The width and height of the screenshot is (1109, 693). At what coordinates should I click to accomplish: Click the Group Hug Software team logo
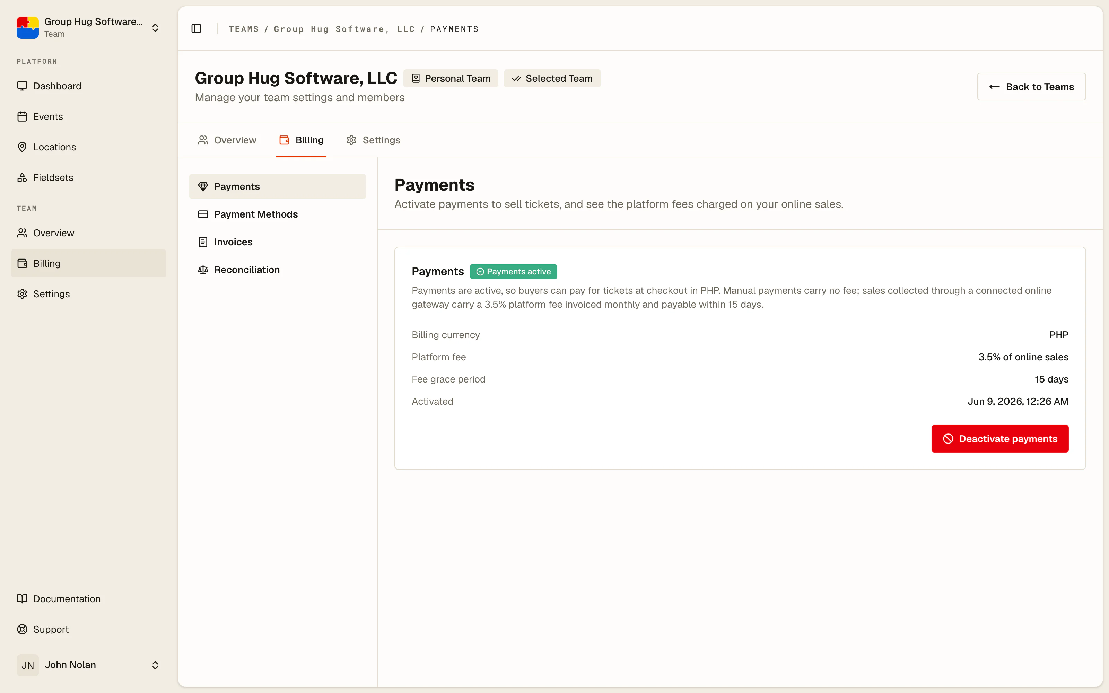point(27,27)
